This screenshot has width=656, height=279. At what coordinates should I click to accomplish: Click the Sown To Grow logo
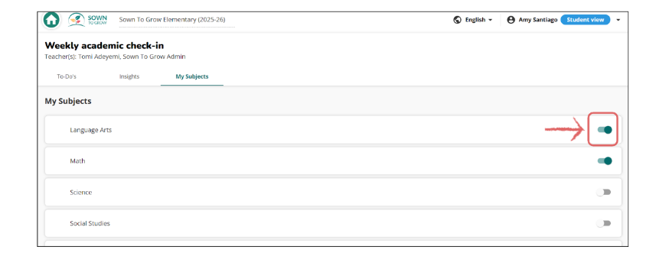88,20
